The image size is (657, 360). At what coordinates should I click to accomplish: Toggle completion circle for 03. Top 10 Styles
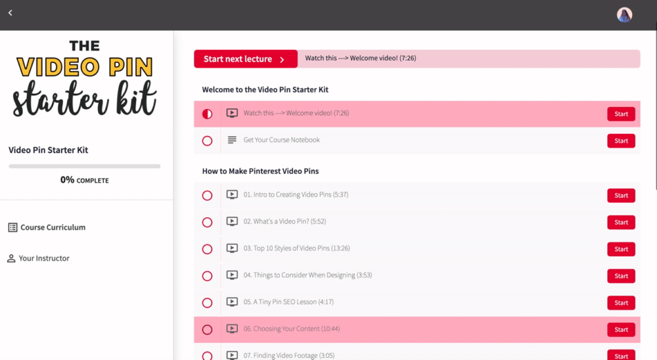click(207, 249)
